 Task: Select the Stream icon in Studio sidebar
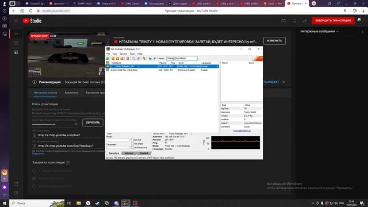coord(16,34)
